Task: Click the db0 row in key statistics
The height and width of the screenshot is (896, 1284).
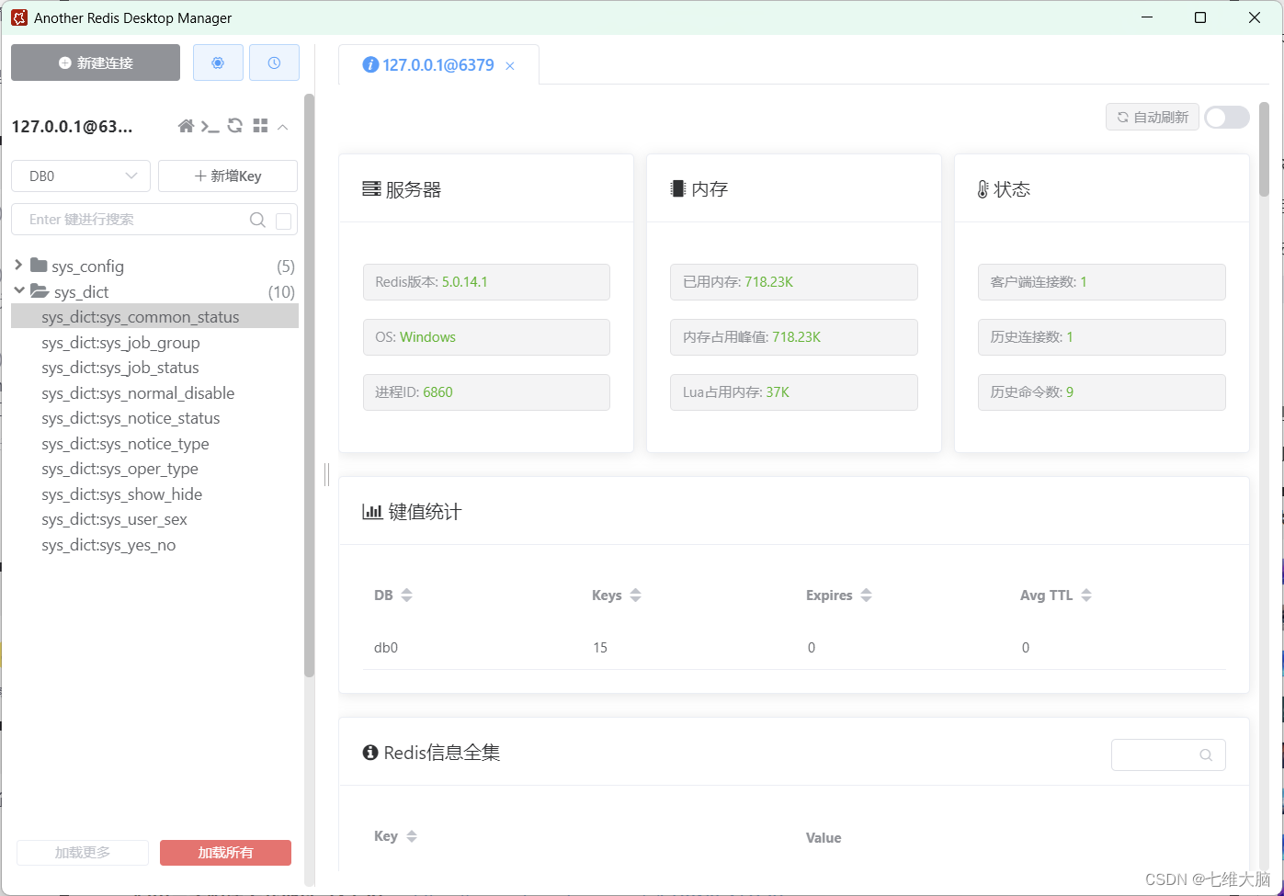Action: 794,648
